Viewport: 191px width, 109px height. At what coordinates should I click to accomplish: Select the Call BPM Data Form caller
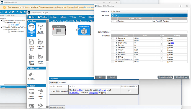(x=32, y=30)
